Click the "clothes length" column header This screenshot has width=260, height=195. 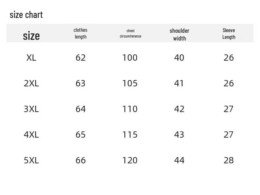[80, 33]
